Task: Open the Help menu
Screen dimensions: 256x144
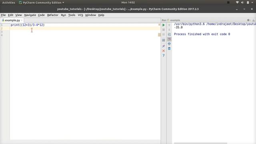Action: [101, 15]
